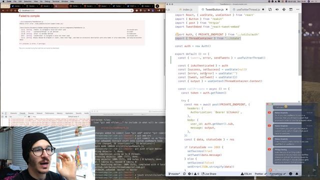Open the DevTools Elements tab
Image resolution: width=320 pixels, height=180 pixels.
[x=13, y=113]
